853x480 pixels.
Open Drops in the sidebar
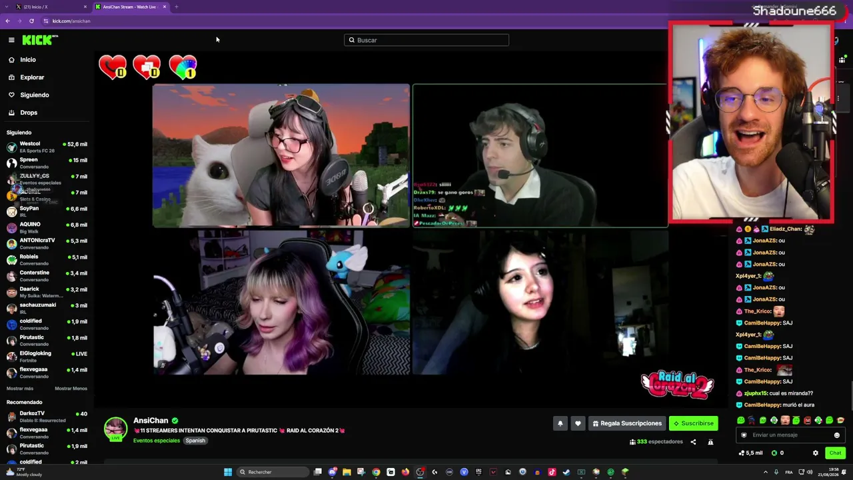23,113
